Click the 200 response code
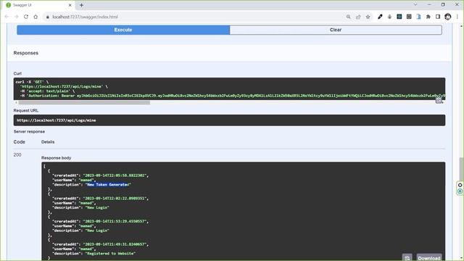 point(17,154)
